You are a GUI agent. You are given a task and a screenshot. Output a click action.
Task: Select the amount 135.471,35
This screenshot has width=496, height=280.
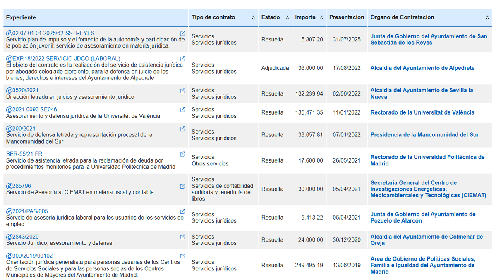(309, 112)
